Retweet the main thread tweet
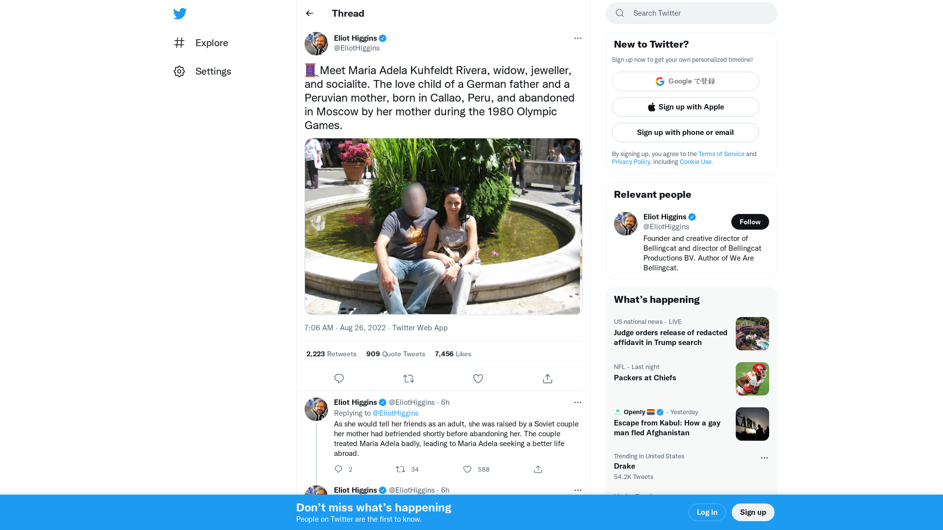The image size is (943, 530). coord(409,379)
